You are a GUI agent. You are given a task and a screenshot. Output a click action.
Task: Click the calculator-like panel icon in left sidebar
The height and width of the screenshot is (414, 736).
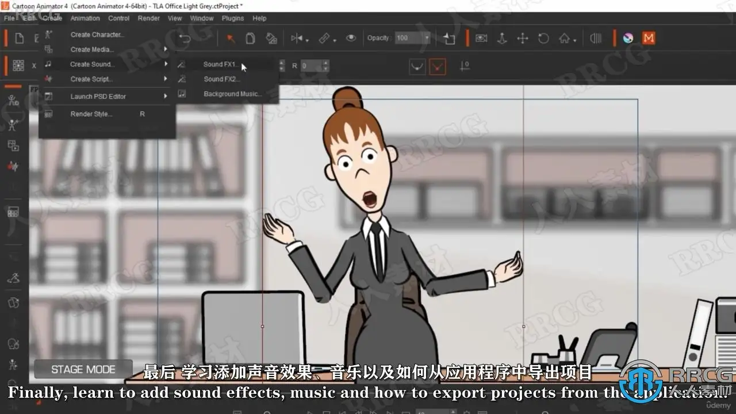pos(13,212)
